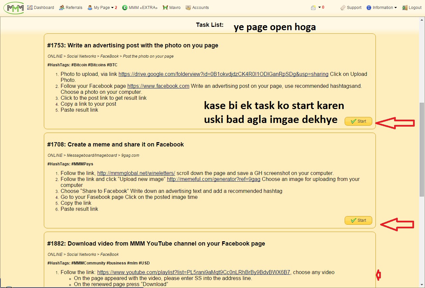The image size is (425, 288).
Task: Click the Support ticket icon
Action: pos(343,8)
